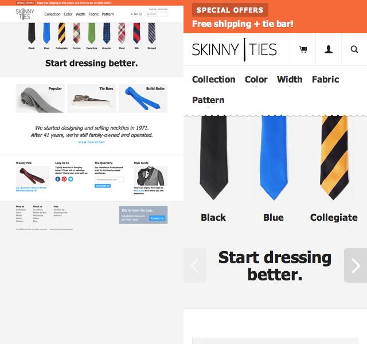
Task: Go to previous slide with left arrow
Action: (195, 265)
